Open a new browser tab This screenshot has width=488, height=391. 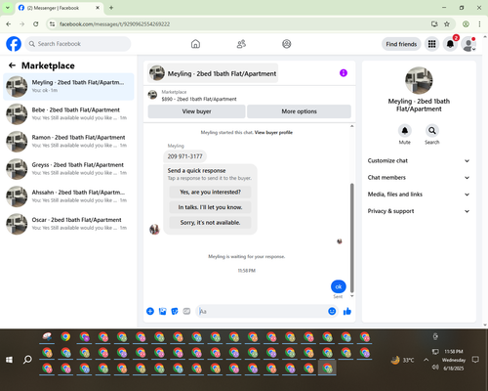pyautogui.click(x=111, y=8)
